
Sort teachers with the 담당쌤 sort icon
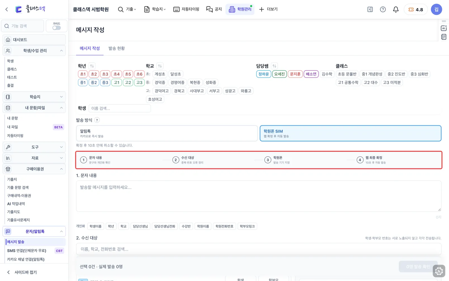click(274, 66)
